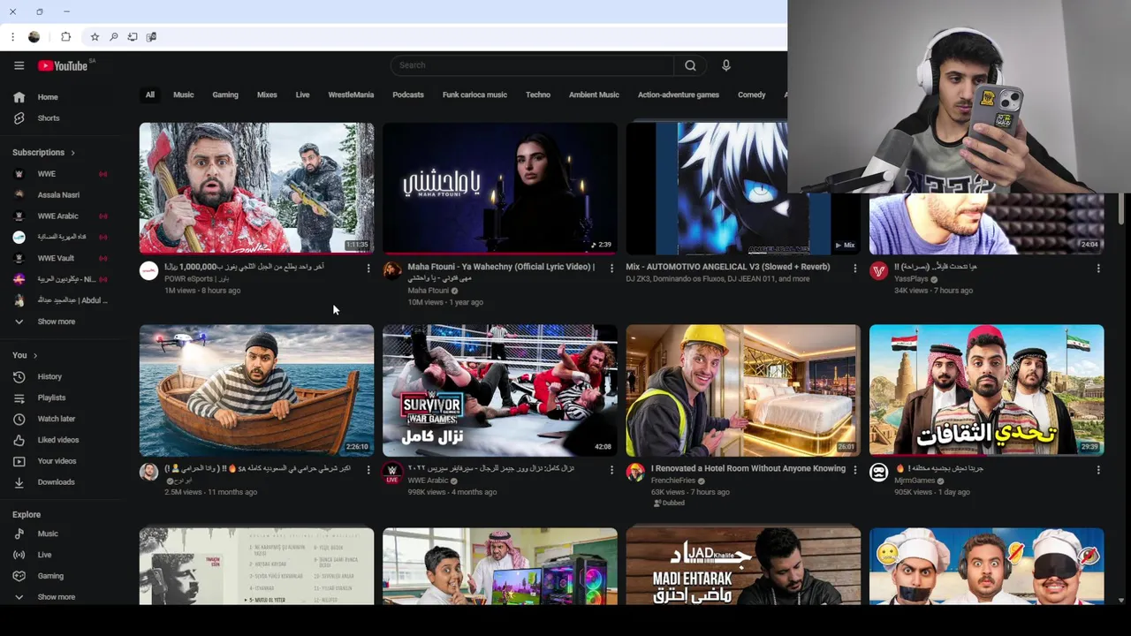
Task: Start voice search with microphone icon
Action: coord(726,65)
